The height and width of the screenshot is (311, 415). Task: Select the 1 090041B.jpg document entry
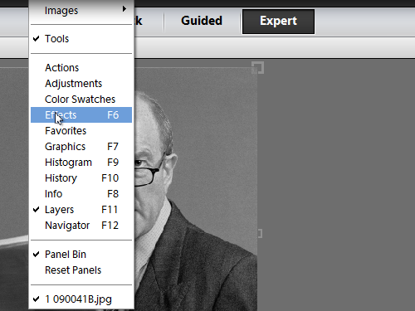pyautogui.click(x=81, y=299)
